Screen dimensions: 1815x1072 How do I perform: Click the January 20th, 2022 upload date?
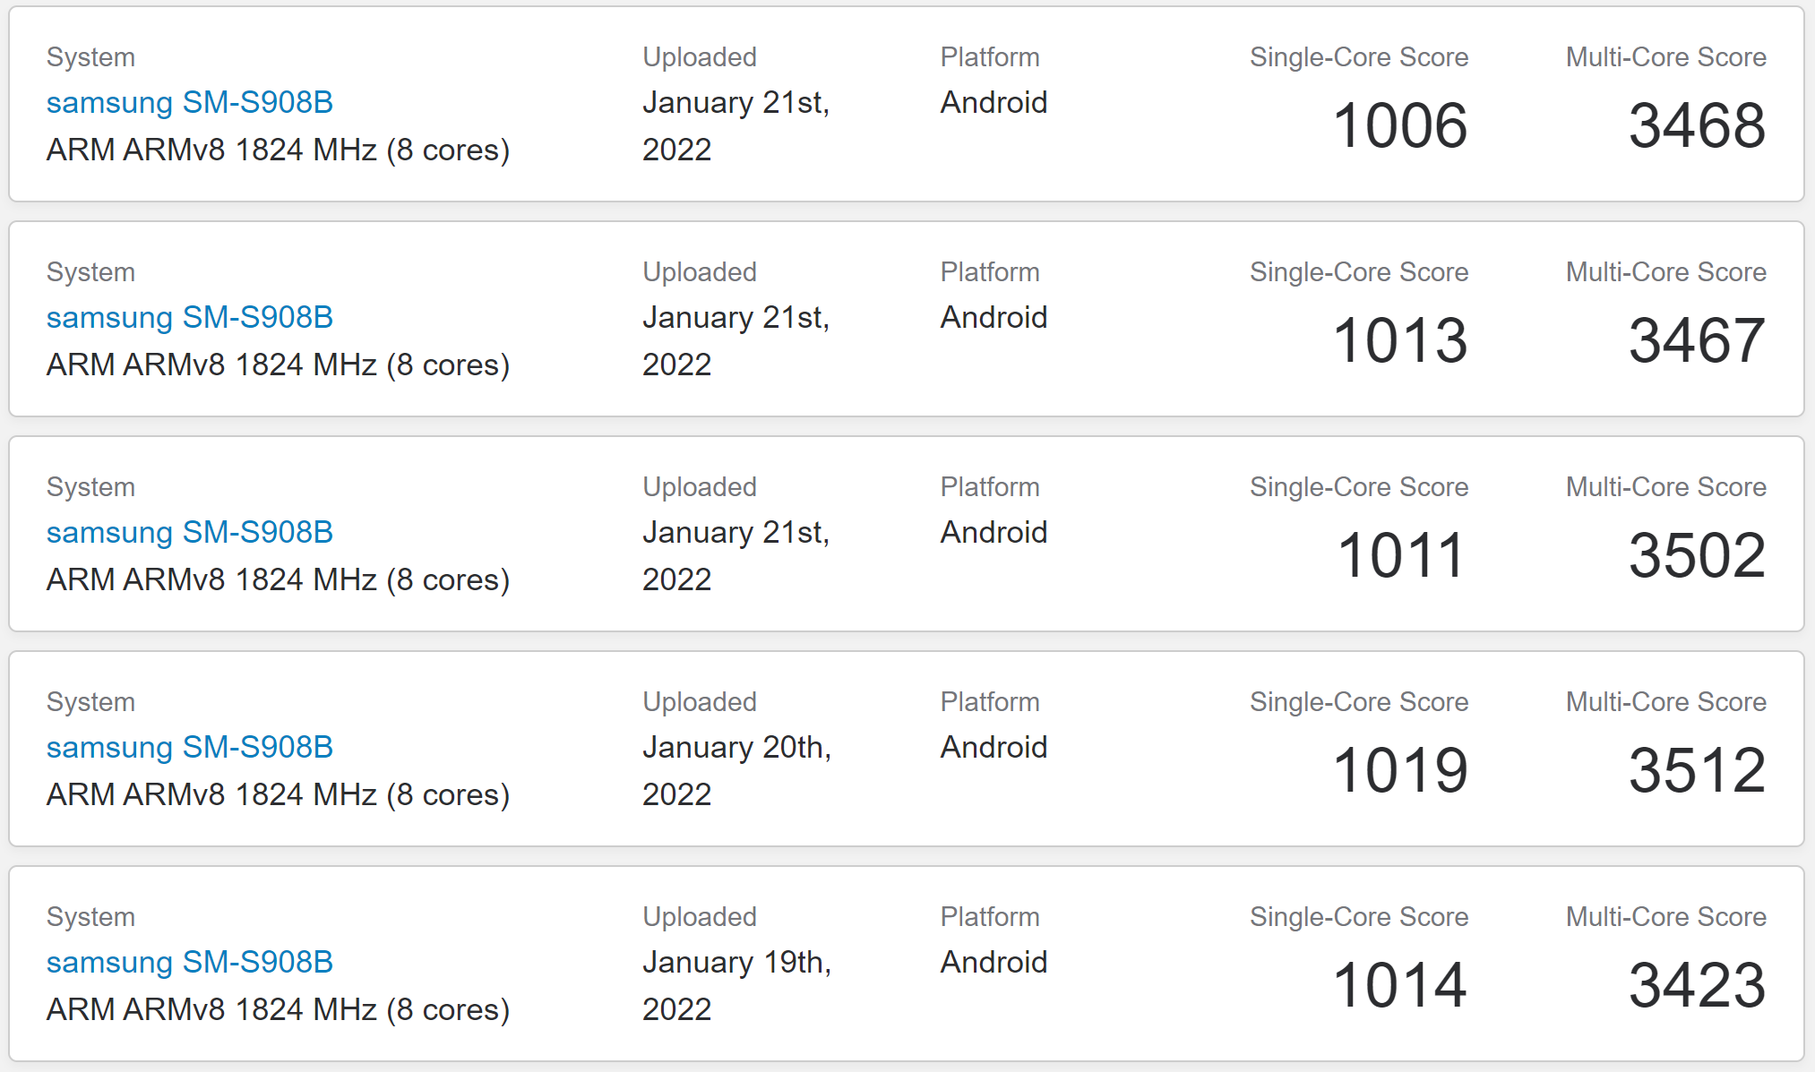[737, 770]
